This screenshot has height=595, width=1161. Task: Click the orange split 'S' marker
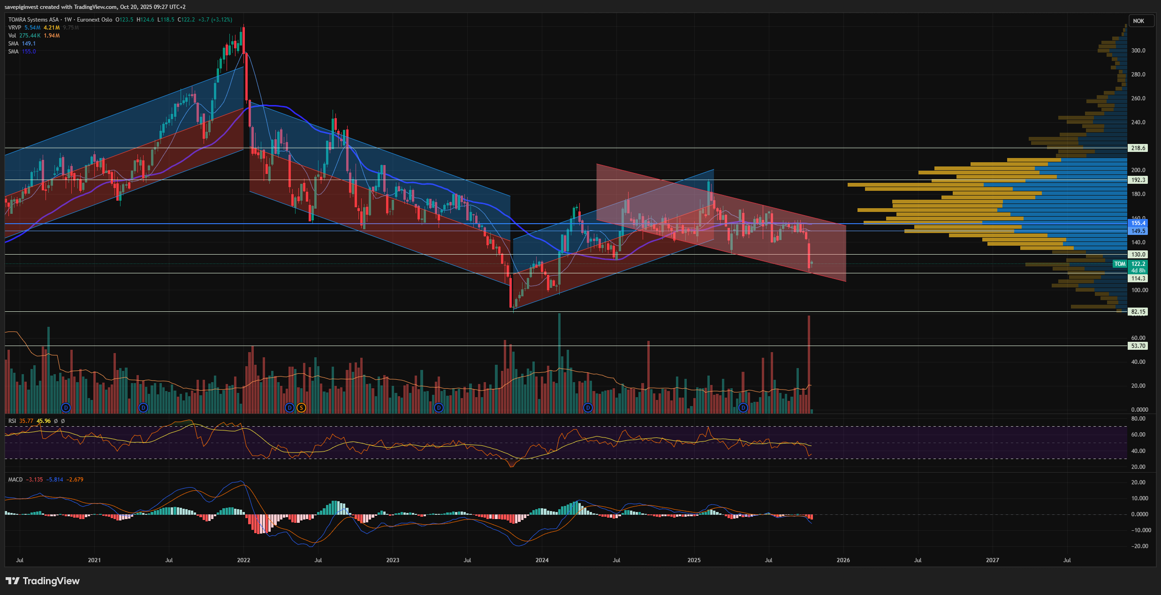point(301,407)
